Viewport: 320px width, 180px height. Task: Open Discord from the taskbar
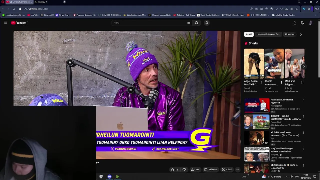(x=109, y=176)
